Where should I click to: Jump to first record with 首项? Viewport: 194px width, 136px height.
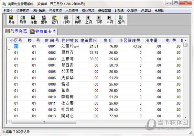(78, 20)
